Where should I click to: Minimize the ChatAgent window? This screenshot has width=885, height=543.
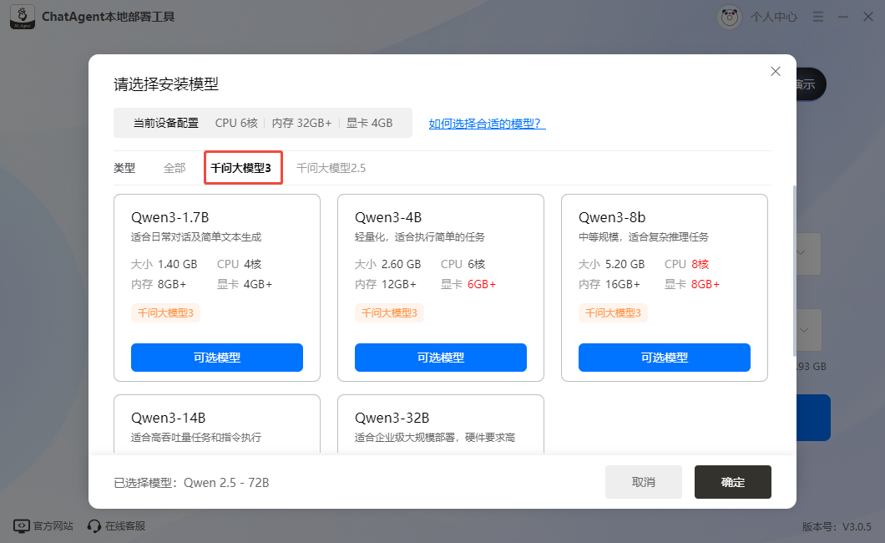(x=844, y=17)
